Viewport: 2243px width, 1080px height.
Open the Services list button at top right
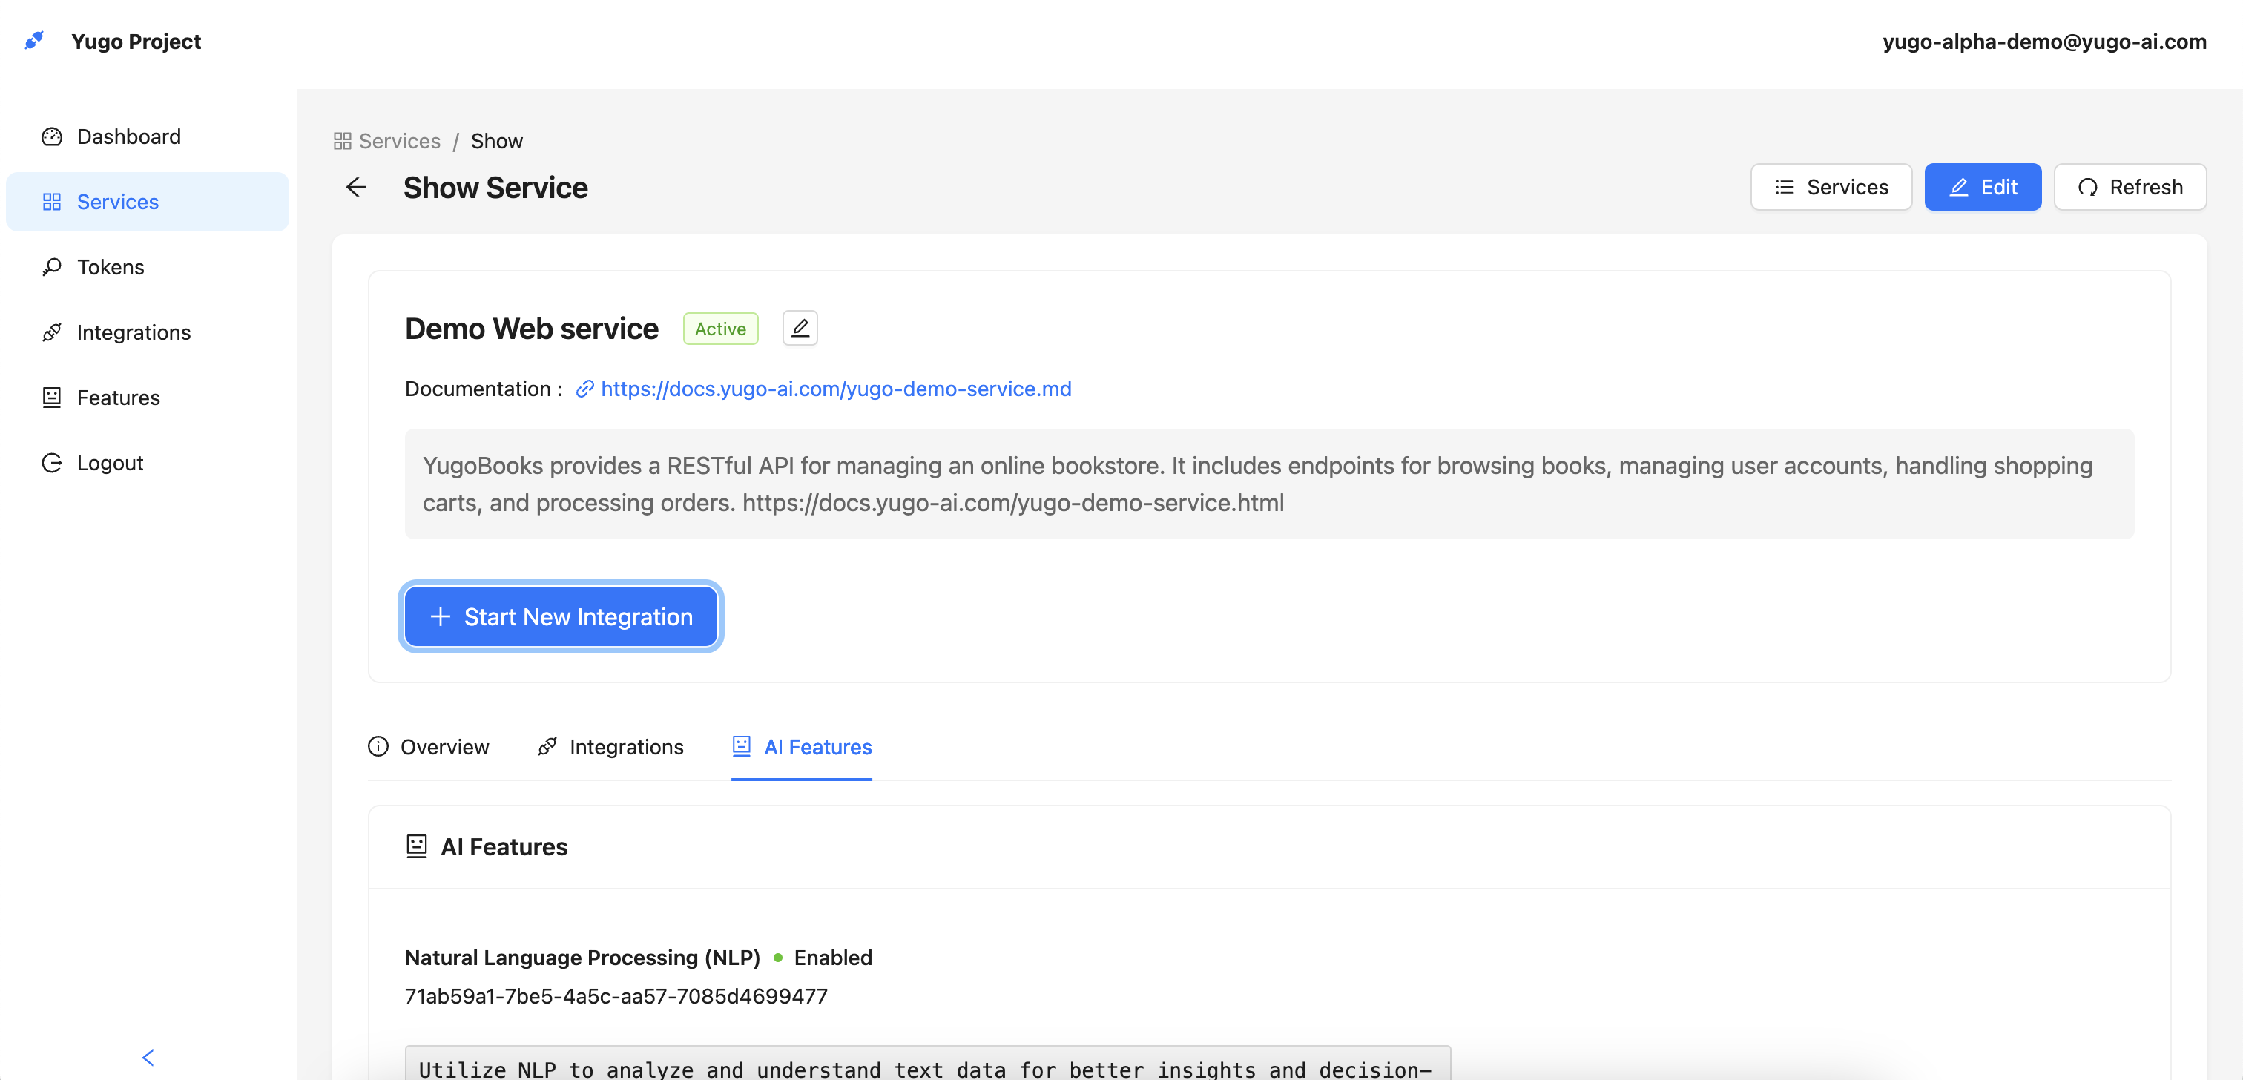[x=1831, y=187]
